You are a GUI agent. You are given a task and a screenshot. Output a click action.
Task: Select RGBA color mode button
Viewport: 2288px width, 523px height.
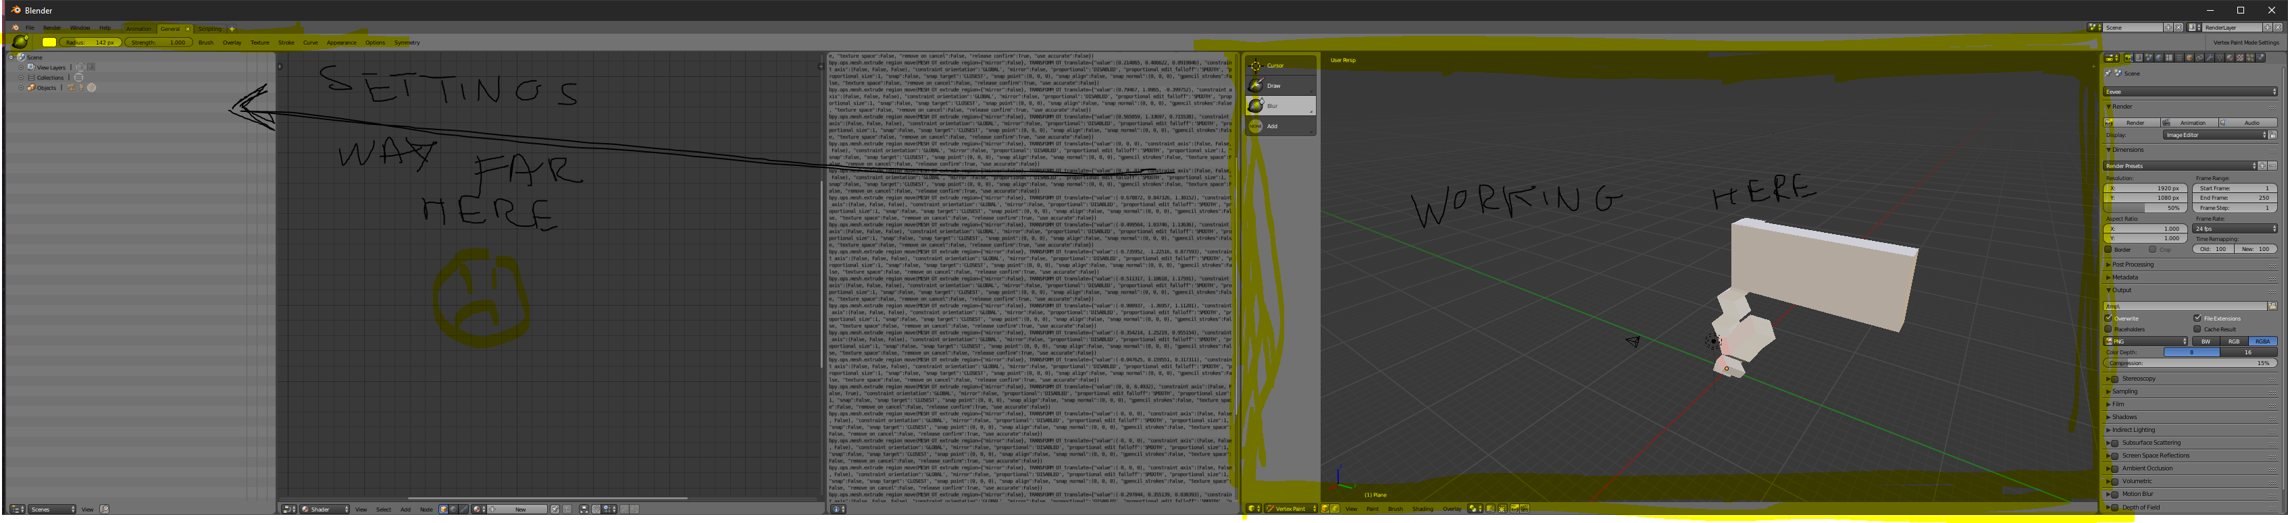pos(2262,341)
